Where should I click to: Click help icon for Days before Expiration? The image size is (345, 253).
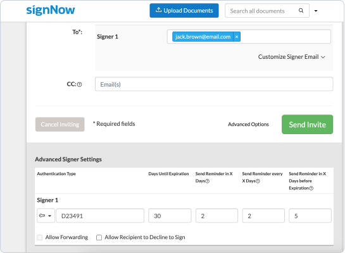(x=311, y=188)
